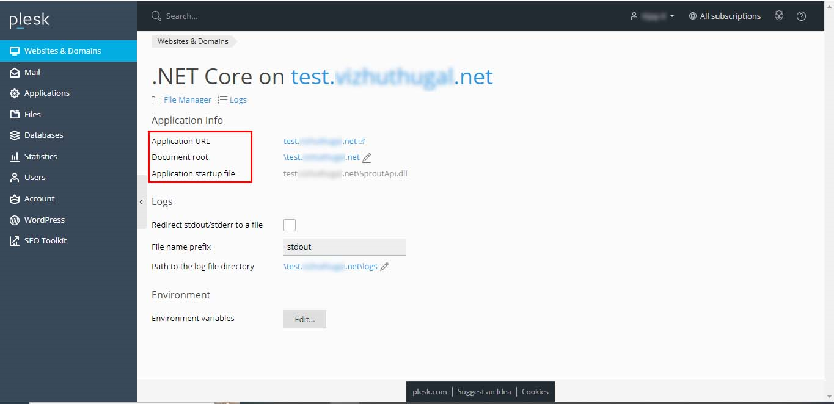
Task: Click the Mail envelope icon
Action: tap(15, 72)
